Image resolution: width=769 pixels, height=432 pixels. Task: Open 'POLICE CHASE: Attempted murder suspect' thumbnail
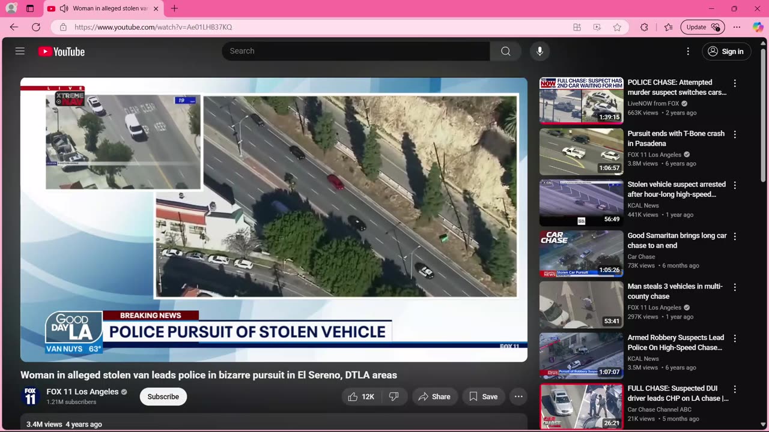pyautogui.click(x=581, y=100)
